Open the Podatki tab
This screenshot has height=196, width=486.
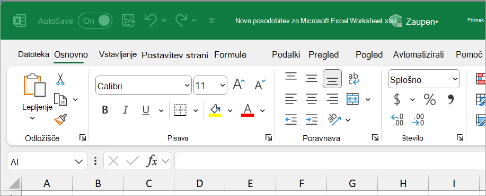pyautogui.click(x=286, y=55)
